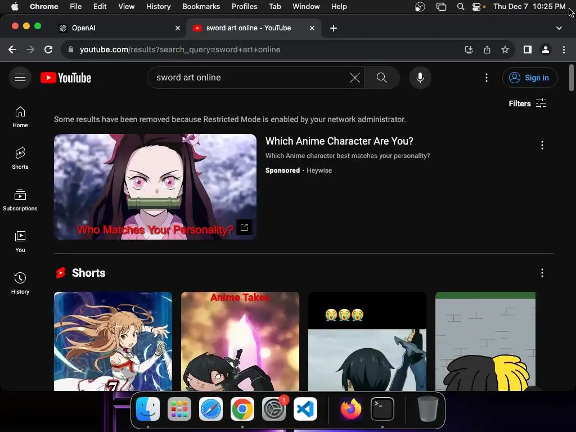Click the external link icon on ad thumbnail
This screenshot has width=576, height=432.
[244, 227]
